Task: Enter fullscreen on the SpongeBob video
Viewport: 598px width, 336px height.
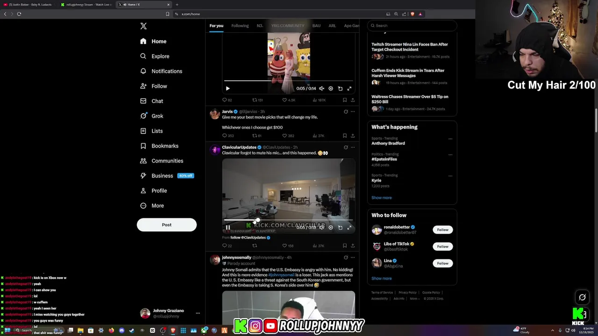Action: click(349, 88)
